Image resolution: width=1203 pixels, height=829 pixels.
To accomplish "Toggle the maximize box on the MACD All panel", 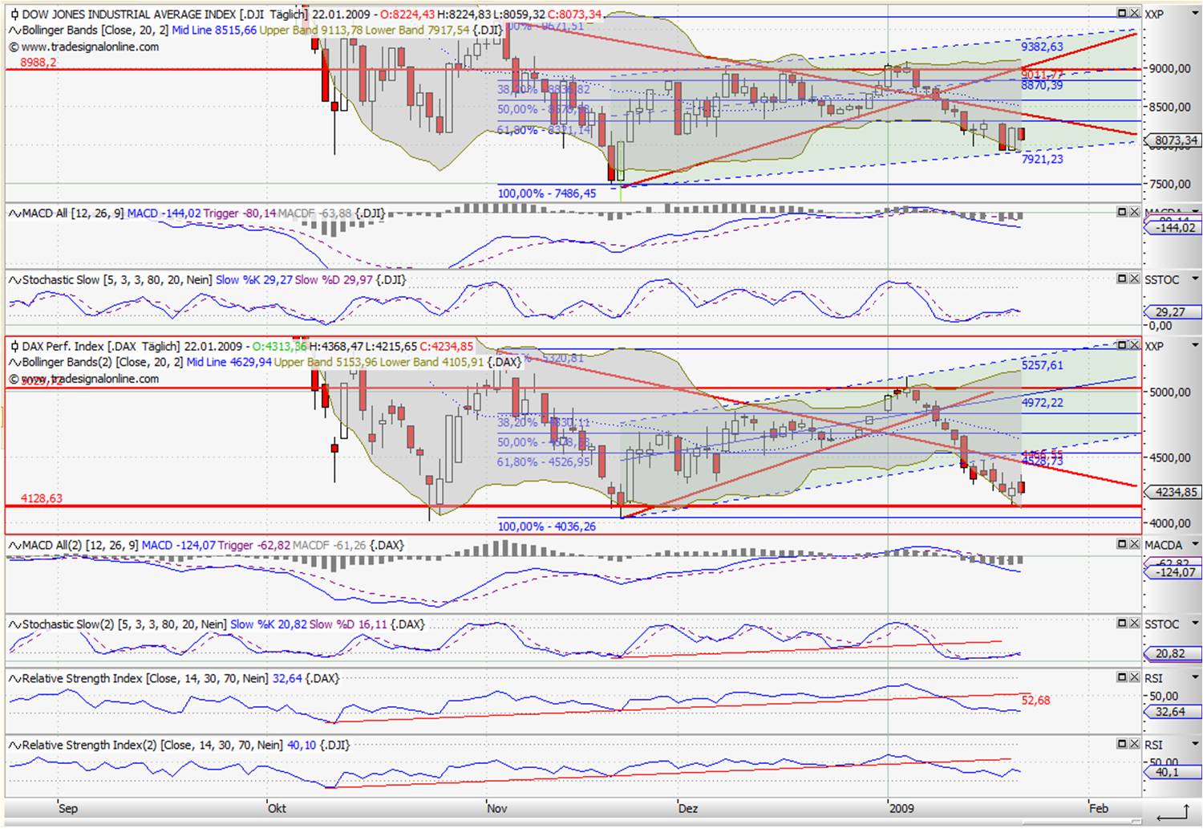I will (x=1120, y=213).
